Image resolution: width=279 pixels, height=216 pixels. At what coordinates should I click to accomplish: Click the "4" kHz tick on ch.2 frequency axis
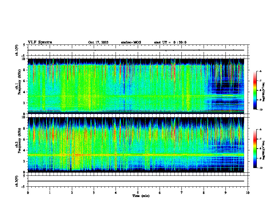[25, 150]
